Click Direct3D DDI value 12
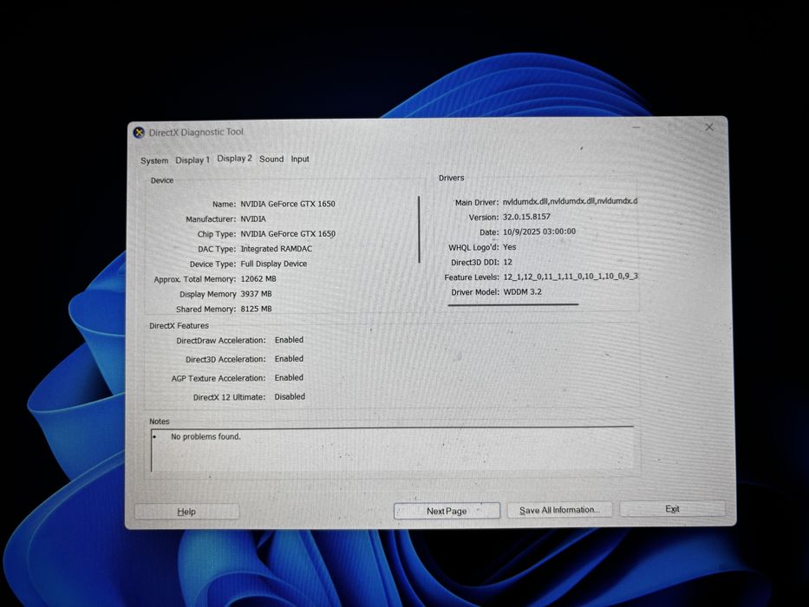Viewport: 809px width, 607px height. (x=508, y=262)
